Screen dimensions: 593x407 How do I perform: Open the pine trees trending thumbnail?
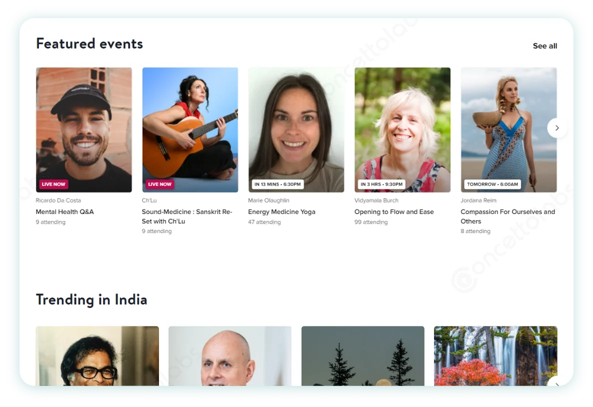(x=362, y=355)
